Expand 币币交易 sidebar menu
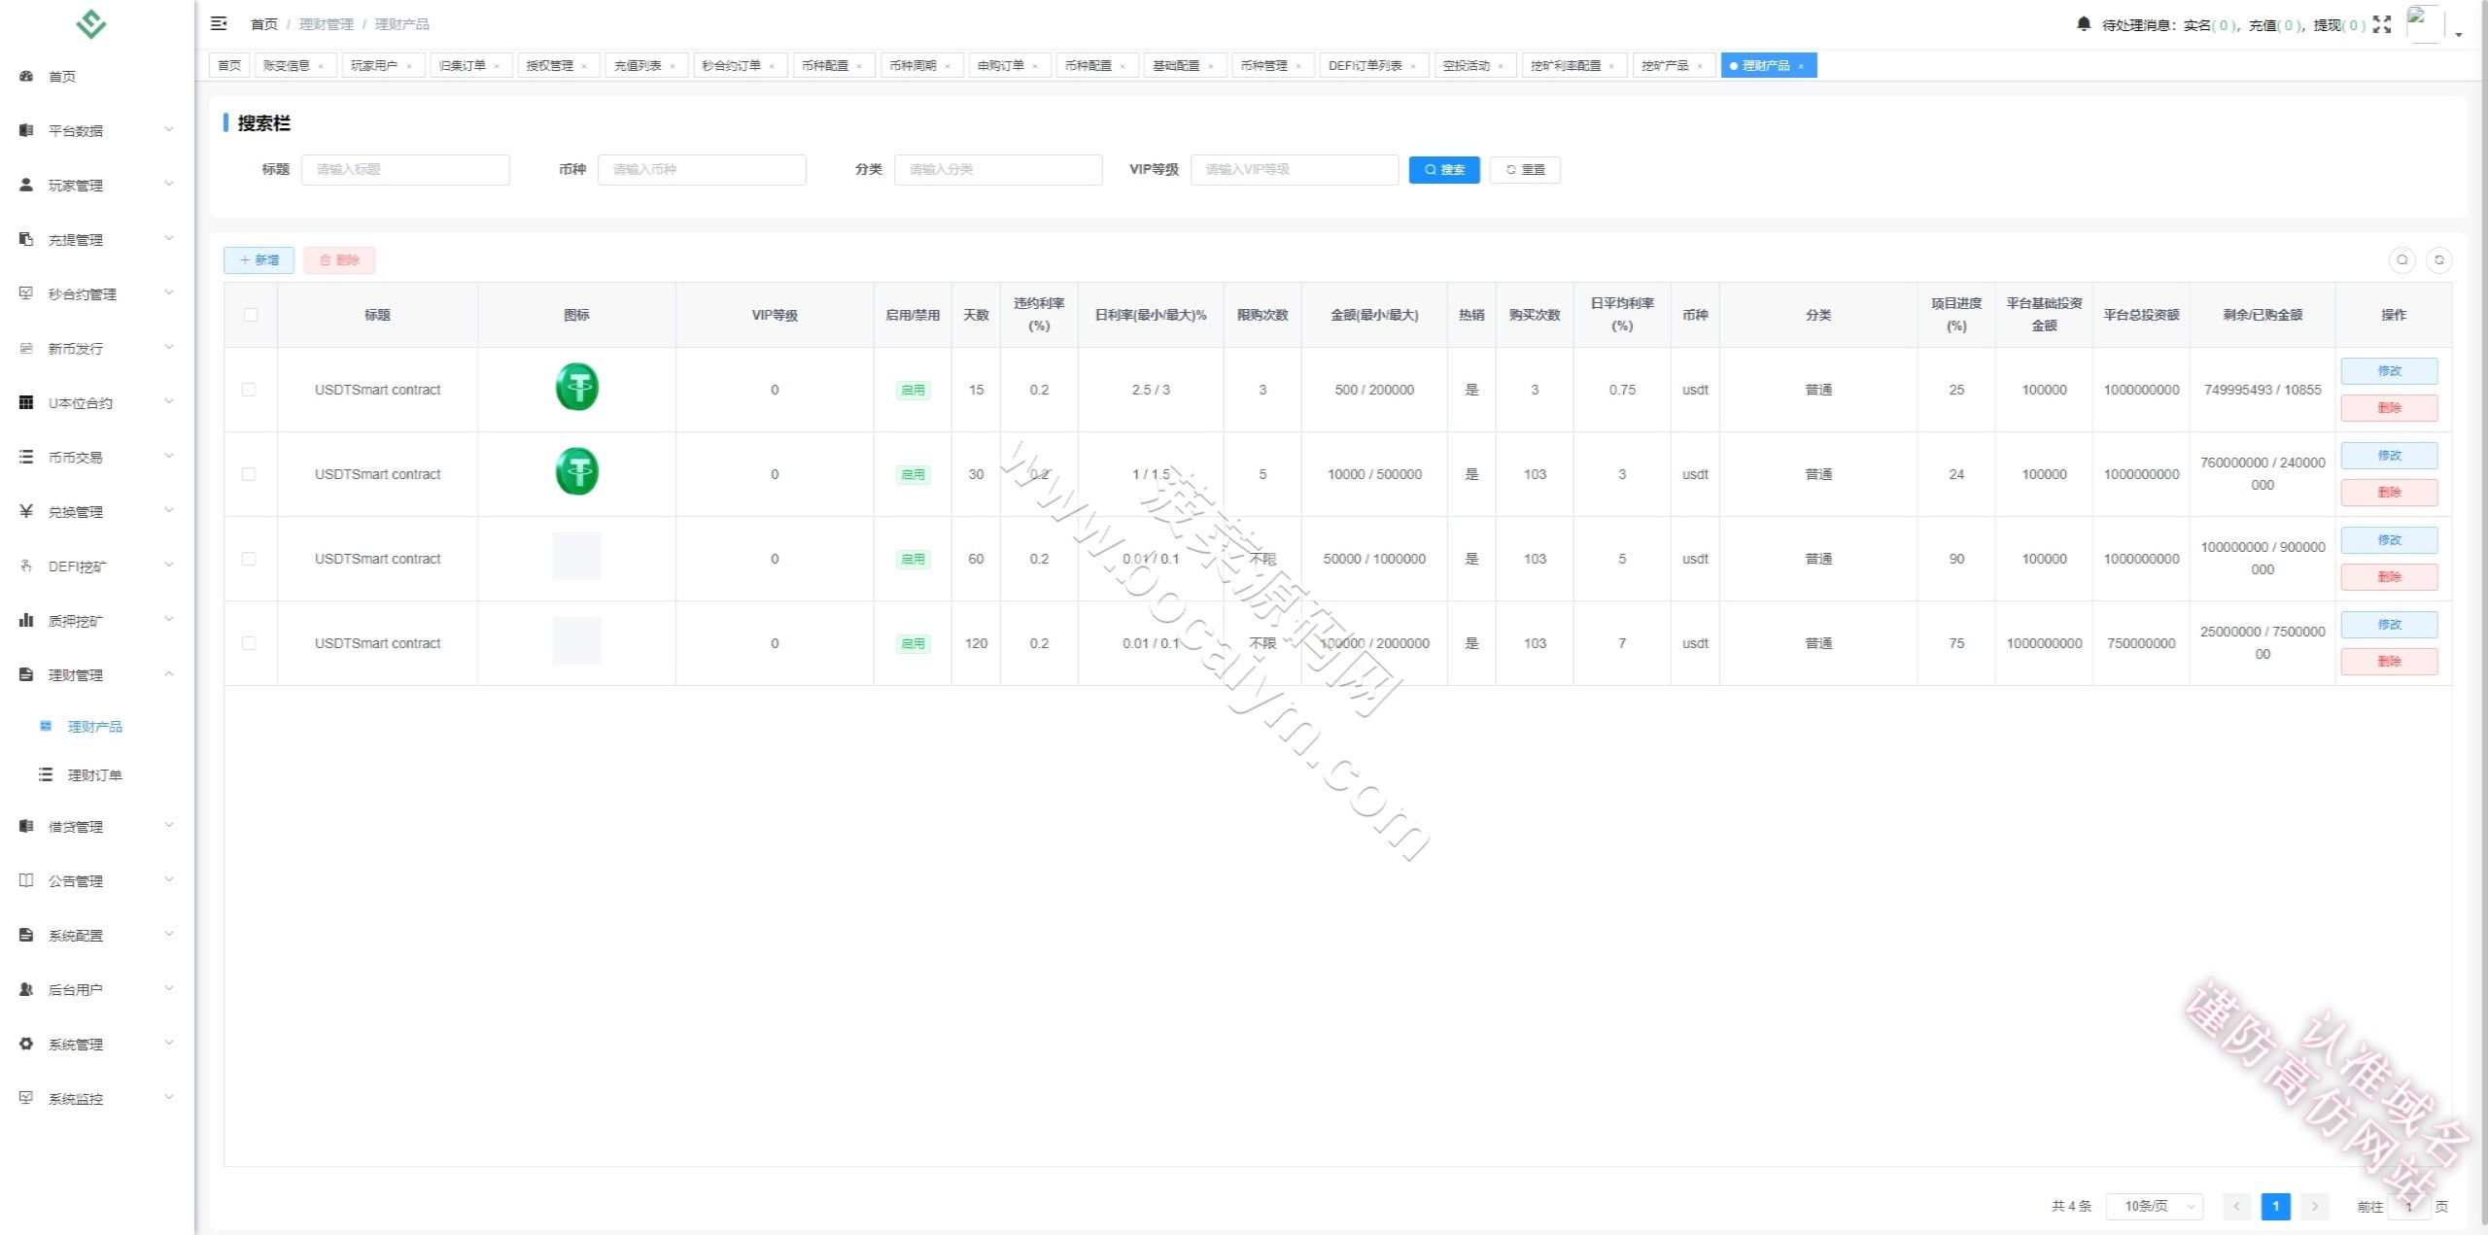2488x1235 pixels. [x=97, y=458]
